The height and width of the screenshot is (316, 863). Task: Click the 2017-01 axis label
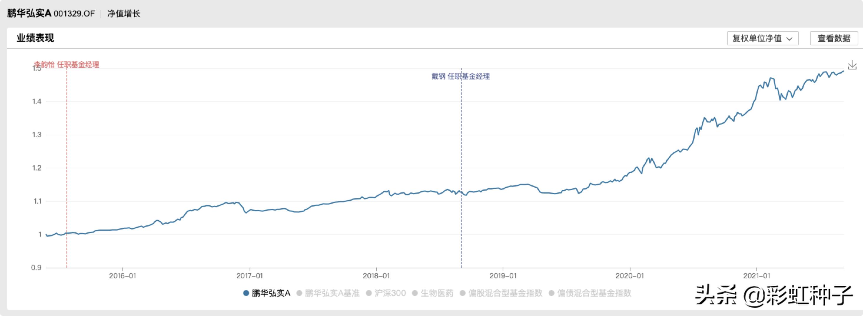[x=250, y=276]
